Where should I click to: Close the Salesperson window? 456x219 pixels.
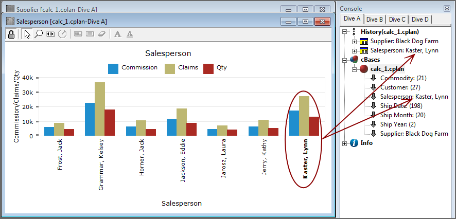(x=322, y=21)
